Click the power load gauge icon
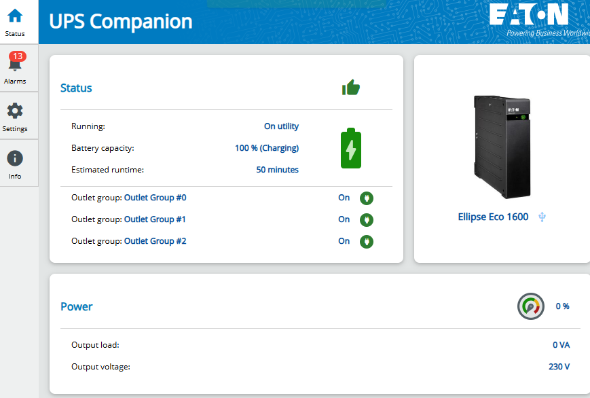The image size is (590, 398). pos(530,306)
